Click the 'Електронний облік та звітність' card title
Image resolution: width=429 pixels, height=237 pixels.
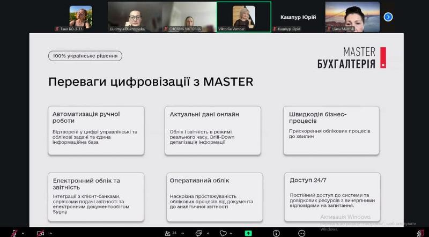(86, 184)
